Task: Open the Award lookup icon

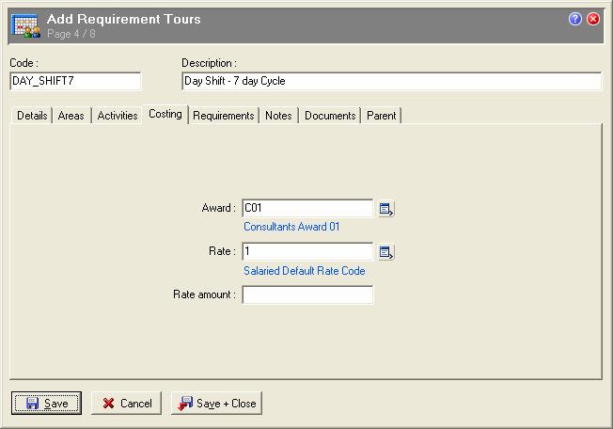Action: pyautogui.click(x=385, y=209)
